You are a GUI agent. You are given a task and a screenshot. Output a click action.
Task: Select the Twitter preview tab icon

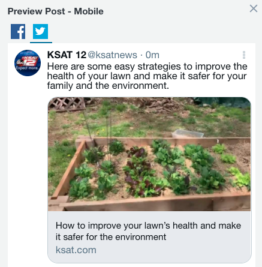pos(40,31)
